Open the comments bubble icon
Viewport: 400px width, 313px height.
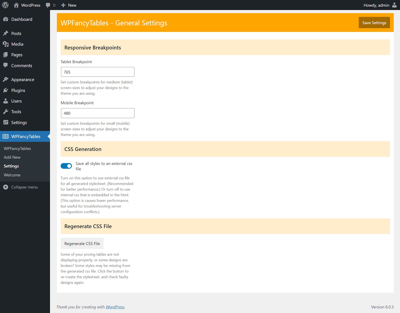pos(48,5)
